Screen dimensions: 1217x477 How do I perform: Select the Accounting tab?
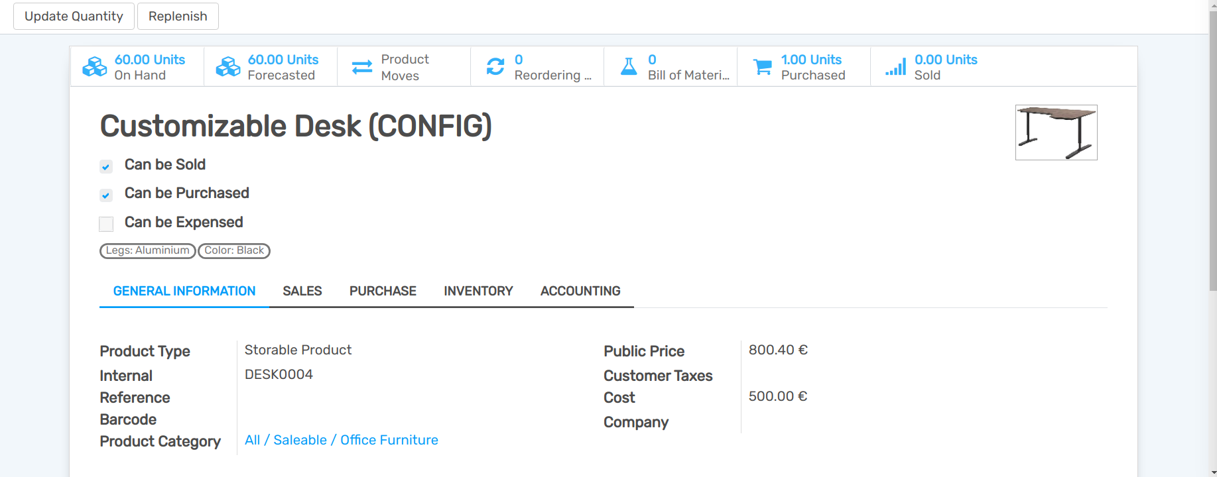click(580, 291)
